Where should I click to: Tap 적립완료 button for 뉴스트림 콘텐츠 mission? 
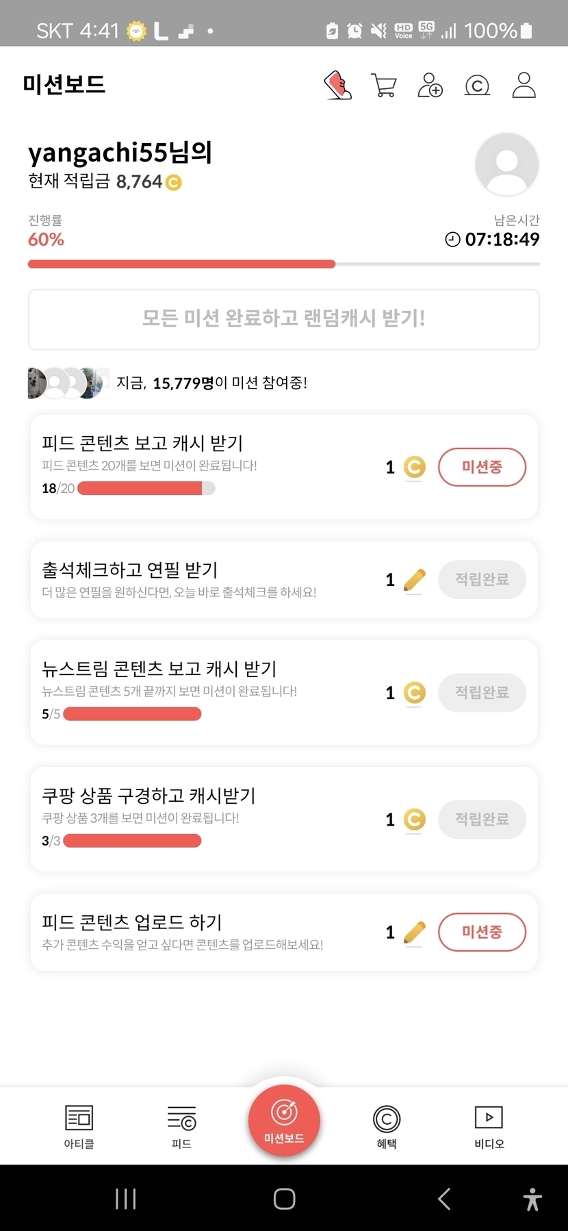[x=482, y=692]
